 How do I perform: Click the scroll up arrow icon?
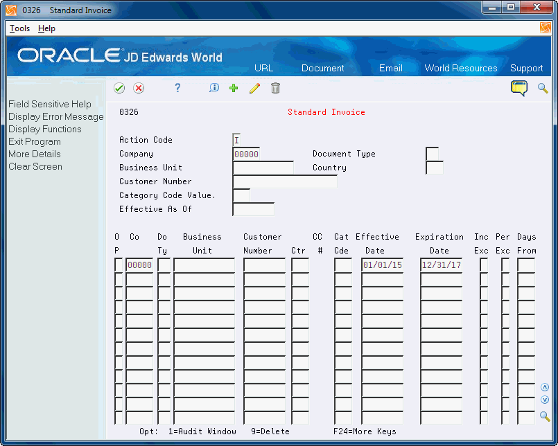pos(545,387)
